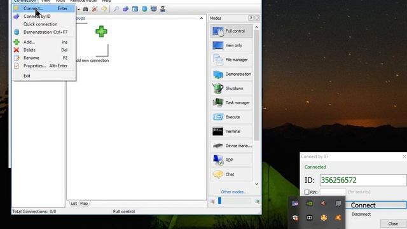Select the Shutdown mode
The width and height of the screenshot is (407, 229).
coord(231,88)
